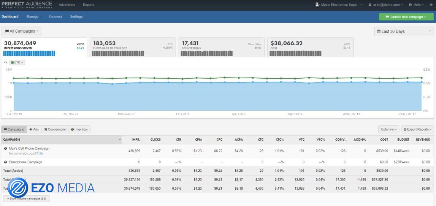Sort table by ACPA column
The image size is (436, 206).
(x=239, y=139)
